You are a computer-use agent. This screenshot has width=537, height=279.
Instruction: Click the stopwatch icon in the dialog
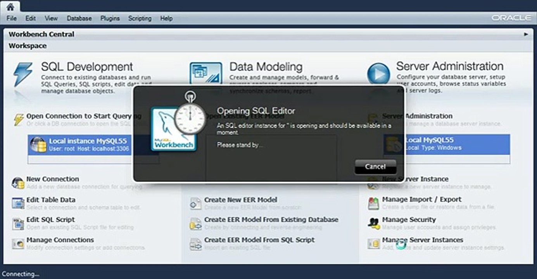pos(190,114)
